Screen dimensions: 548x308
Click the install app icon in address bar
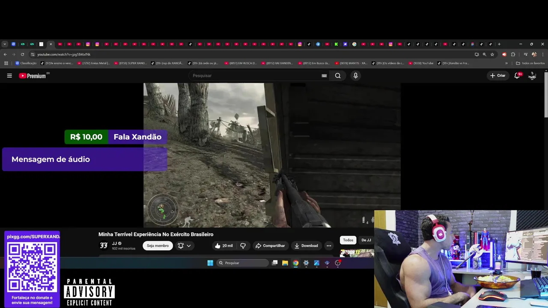[477, 54]
